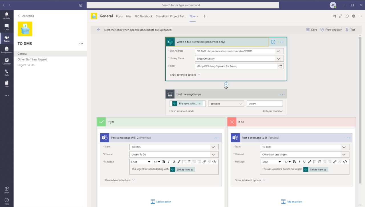Toggle underline in the If yes message editor

coord(174,162)
